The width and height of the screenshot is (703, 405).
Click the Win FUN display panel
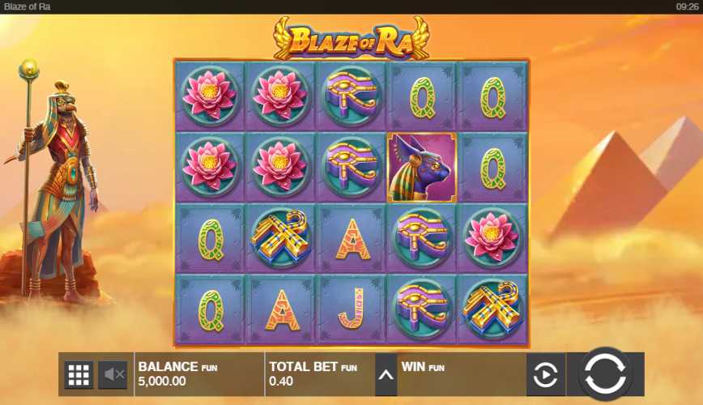462,374
